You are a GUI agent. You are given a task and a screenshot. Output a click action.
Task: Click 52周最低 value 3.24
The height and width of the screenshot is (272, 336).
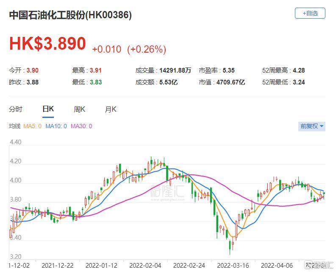pyautogui.click(x=299, y=82)
